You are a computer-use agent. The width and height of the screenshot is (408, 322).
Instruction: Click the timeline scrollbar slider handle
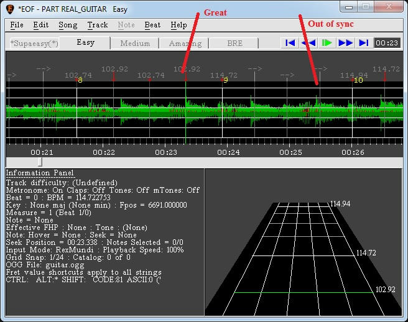point(40,162)
